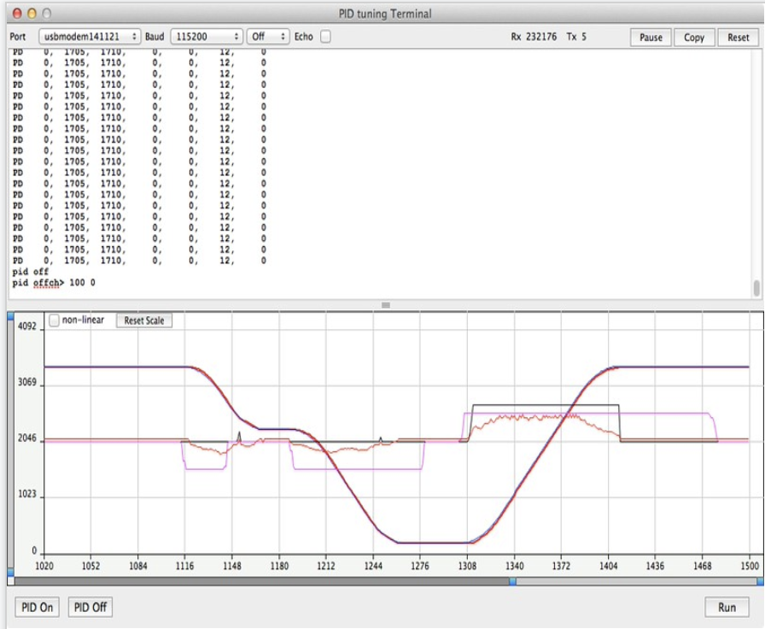Image resolution: width=765 pixels, height=629 pixels.
Task: Click the bottom blue handle of vertical scale
Action: (x=11, y=572)
